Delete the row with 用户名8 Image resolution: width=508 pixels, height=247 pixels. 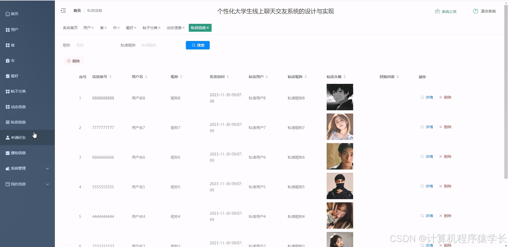coord(445,97)
